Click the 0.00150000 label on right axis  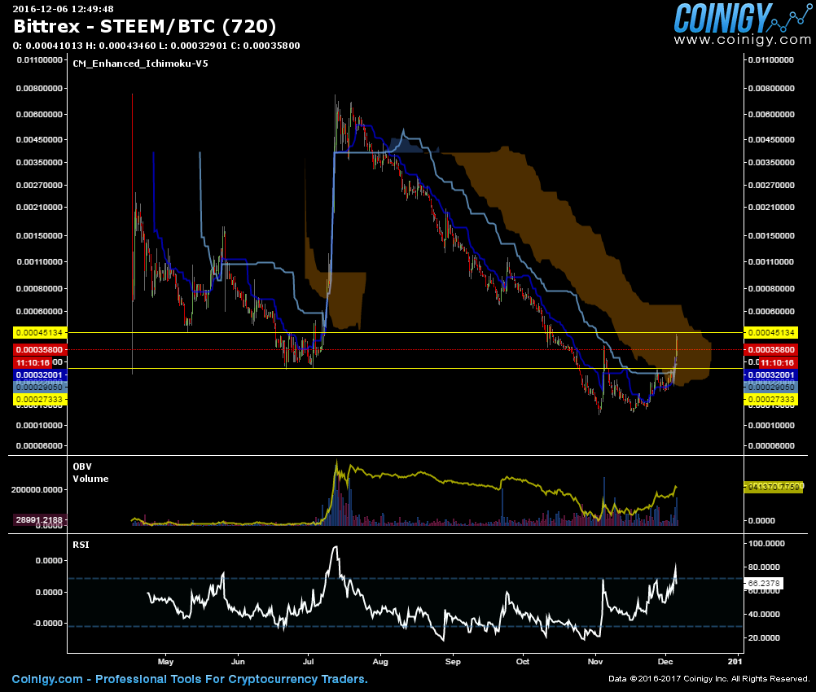click(x=771, y=236)
